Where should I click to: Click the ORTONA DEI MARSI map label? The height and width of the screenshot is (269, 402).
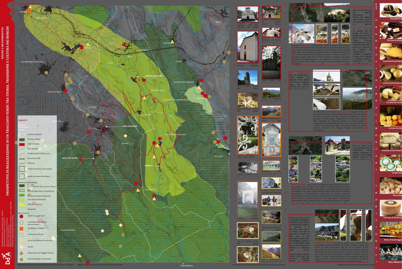pyautogui.click(x=154, y=76)
